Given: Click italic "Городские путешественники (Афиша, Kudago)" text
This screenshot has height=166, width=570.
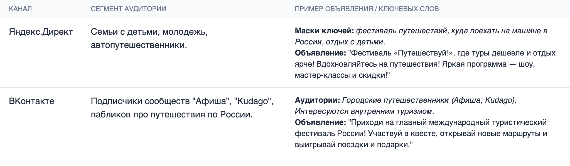Looking at the screenshot, I should (x=429, y=100).
